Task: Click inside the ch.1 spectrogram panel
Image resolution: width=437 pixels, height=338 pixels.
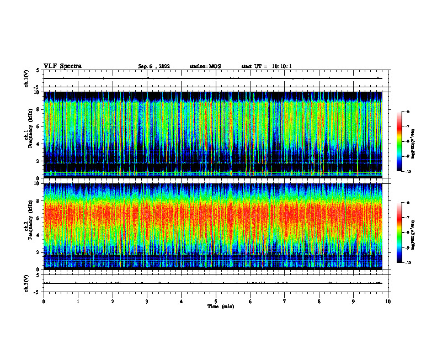Action: coord(213,135)
